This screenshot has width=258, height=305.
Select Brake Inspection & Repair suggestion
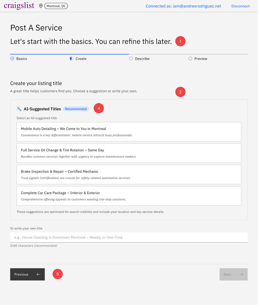pos(129,175)
